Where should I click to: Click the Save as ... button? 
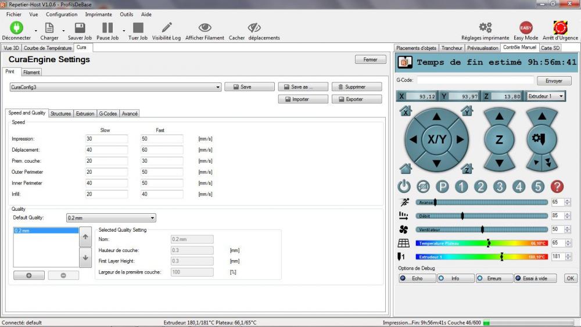pyautogui.click(x=302, y=87)
